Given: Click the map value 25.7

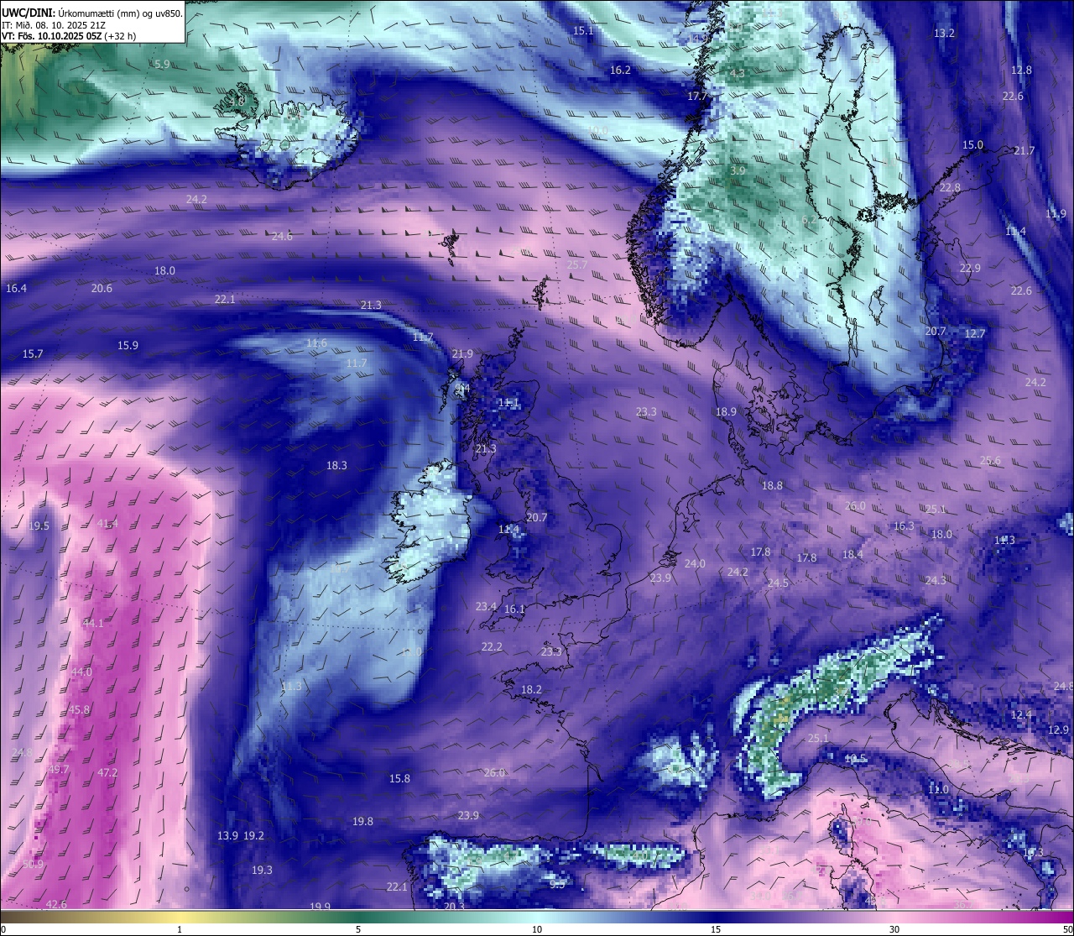Looking at the screenshot, I should (x=577, y=264).
